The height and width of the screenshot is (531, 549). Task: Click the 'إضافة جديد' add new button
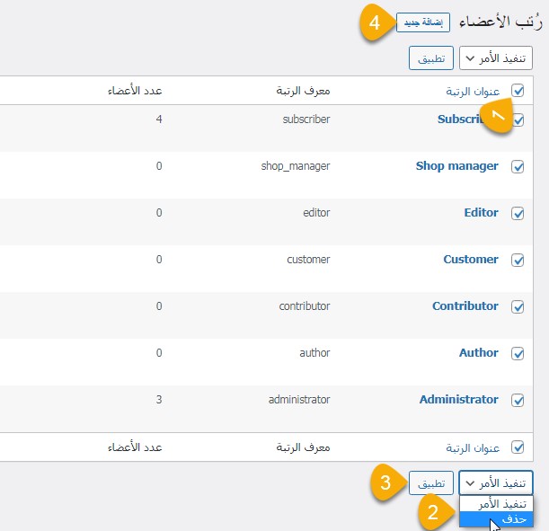[x=422, y=22]
